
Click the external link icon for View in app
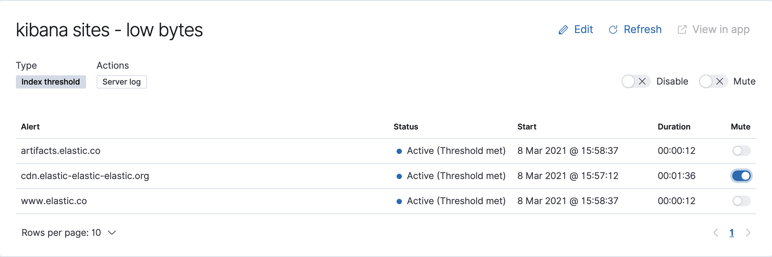682,29
